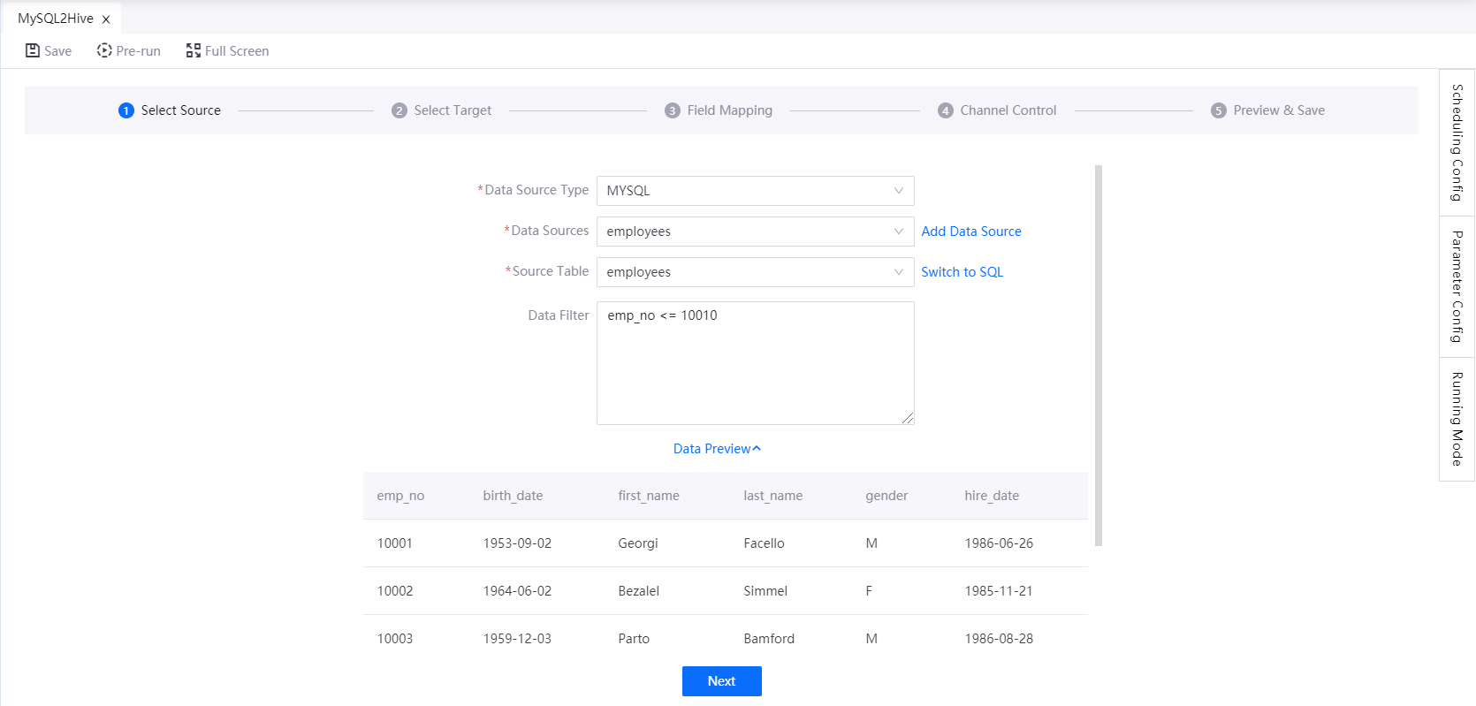Click step 5 Preview & Save circle
Viewport: 1476px width, 706px height.
point(1219,110)
